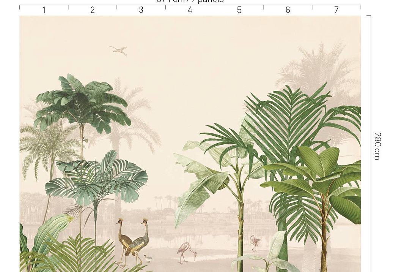
Task: Select panel number 4 label
Action: (190, 10)
